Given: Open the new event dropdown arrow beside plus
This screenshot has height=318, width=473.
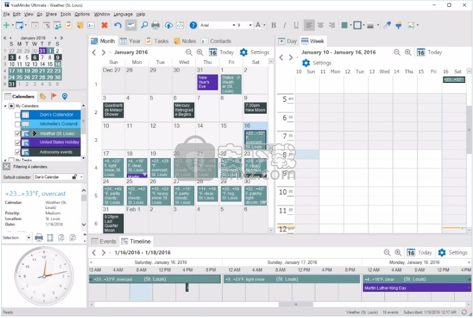Looking at the screenshot, I should coord(13,25).
